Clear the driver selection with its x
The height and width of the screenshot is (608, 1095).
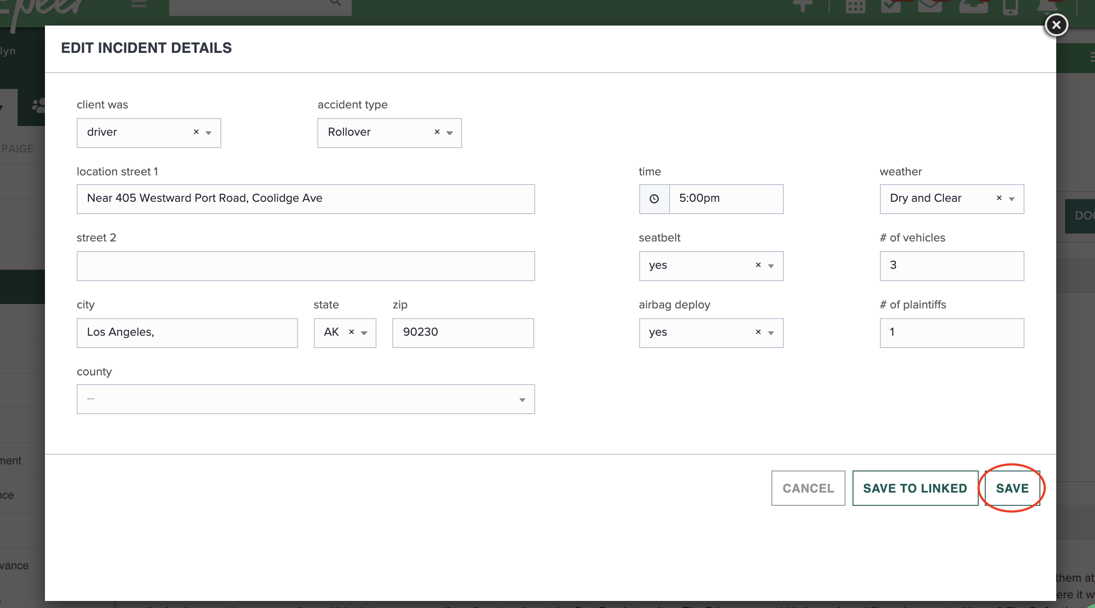[196, 132]
